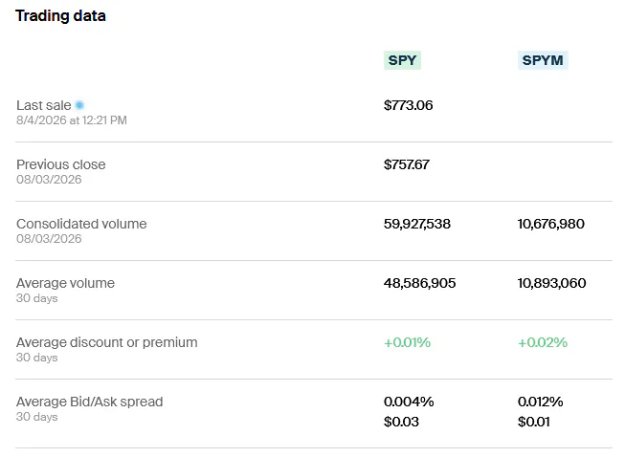Click SPY premium value +0.01%
This screenshot has height=457, width=625.
(407, 342)
